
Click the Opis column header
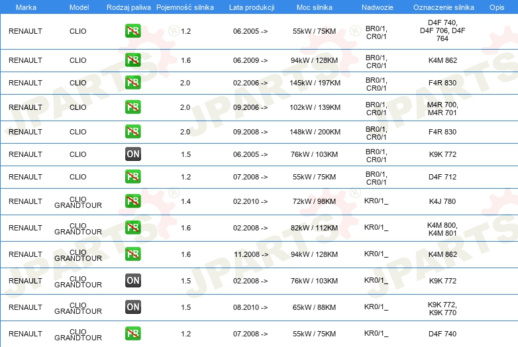pos(497,7)
